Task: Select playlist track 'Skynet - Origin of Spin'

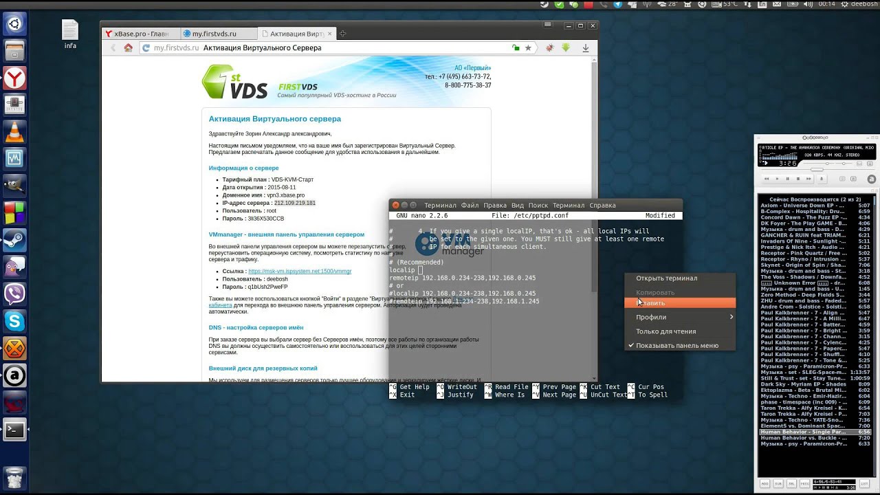Action: [815, 265]
